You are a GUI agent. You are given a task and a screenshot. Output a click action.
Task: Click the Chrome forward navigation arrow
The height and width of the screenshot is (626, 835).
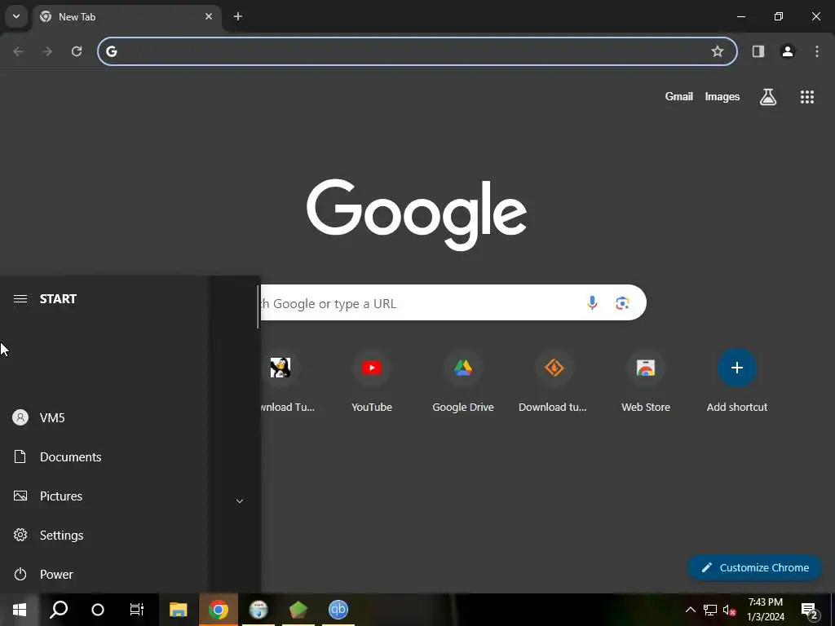click(x=47, y=51)
